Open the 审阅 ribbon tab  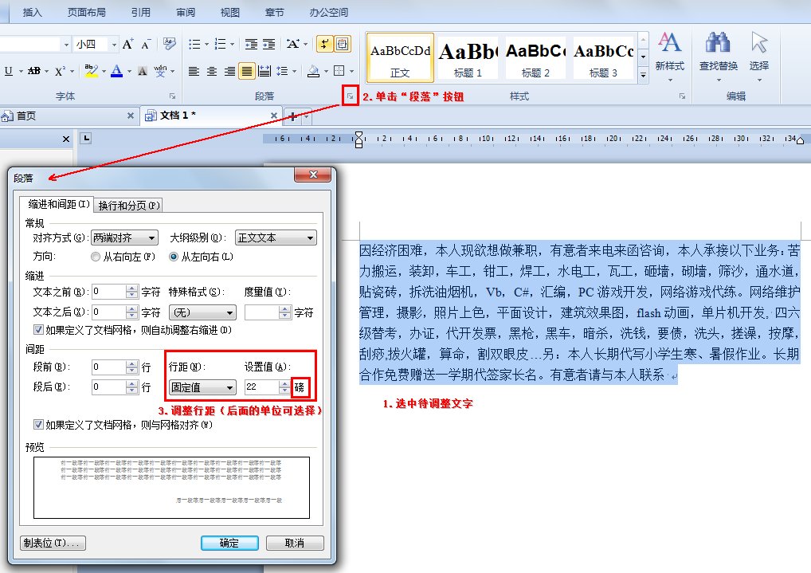click(185, 12)
